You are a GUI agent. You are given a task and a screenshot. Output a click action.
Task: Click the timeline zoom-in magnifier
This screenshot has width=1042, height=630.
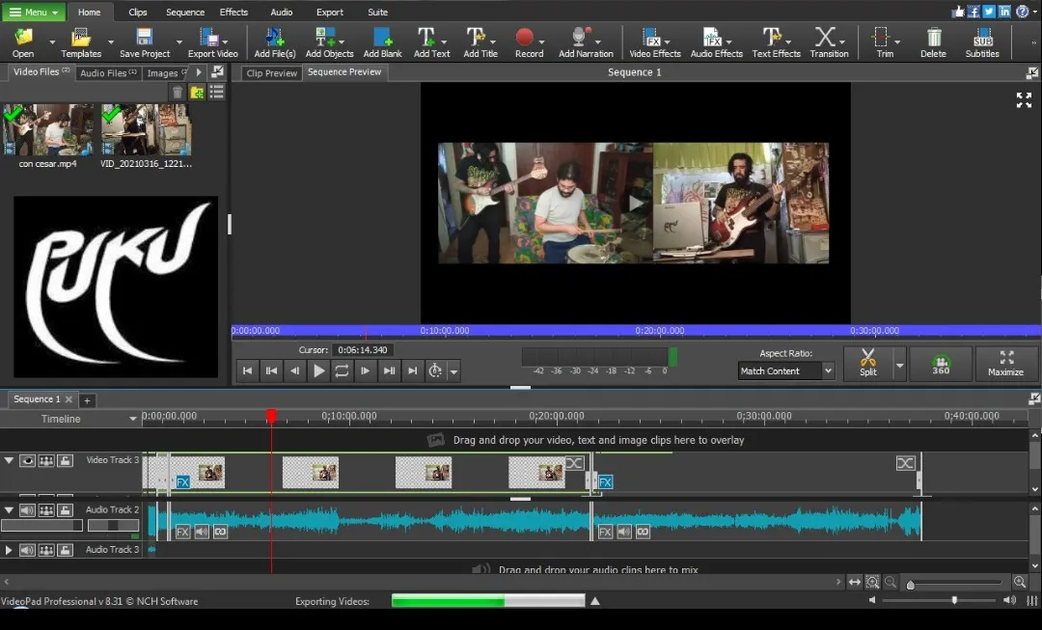click(1020, 583)
